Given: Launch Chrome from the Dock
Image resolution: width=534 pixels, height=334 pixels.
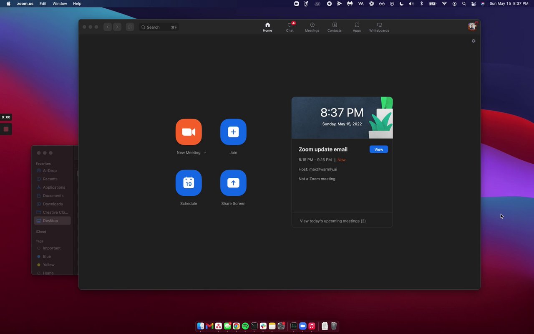Looking at the screenshot, I should 236,326.
